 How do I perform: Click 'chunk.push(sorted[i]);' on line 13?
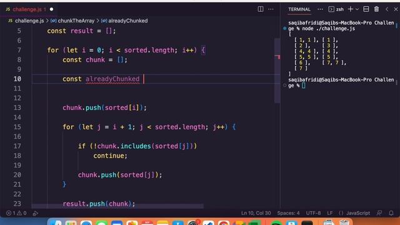click(x=104, y=107)
